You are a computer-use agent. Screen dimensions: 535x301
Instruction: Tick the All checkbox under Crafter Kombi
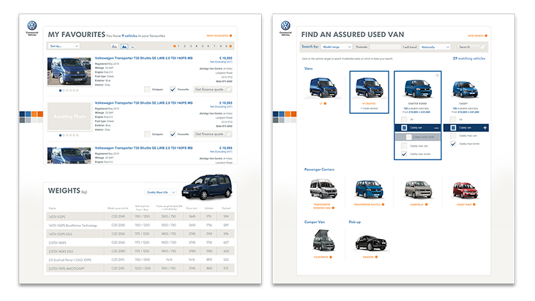pos(404,120)
